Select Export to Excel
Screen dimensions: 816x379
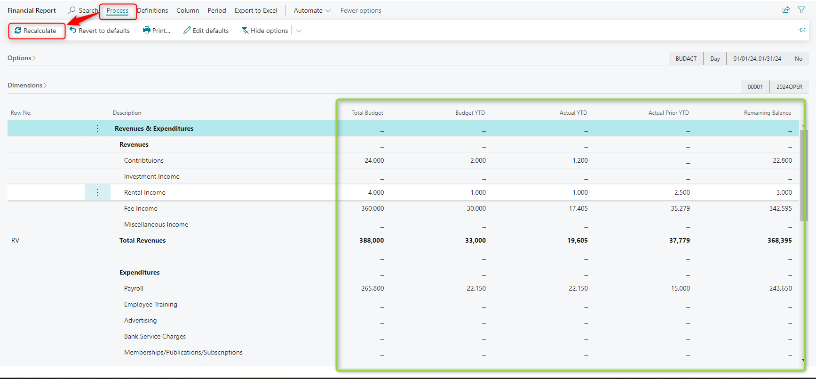coord(256,10)
